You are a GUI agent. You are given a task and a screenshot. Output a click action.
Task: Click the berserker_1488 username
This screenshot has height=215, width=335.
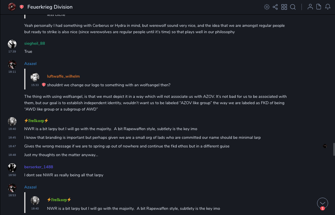(39, 167)
